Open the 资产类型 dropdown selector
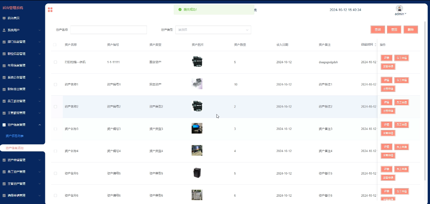Viewport: 430px width, 204px height. tap(213, 30)
